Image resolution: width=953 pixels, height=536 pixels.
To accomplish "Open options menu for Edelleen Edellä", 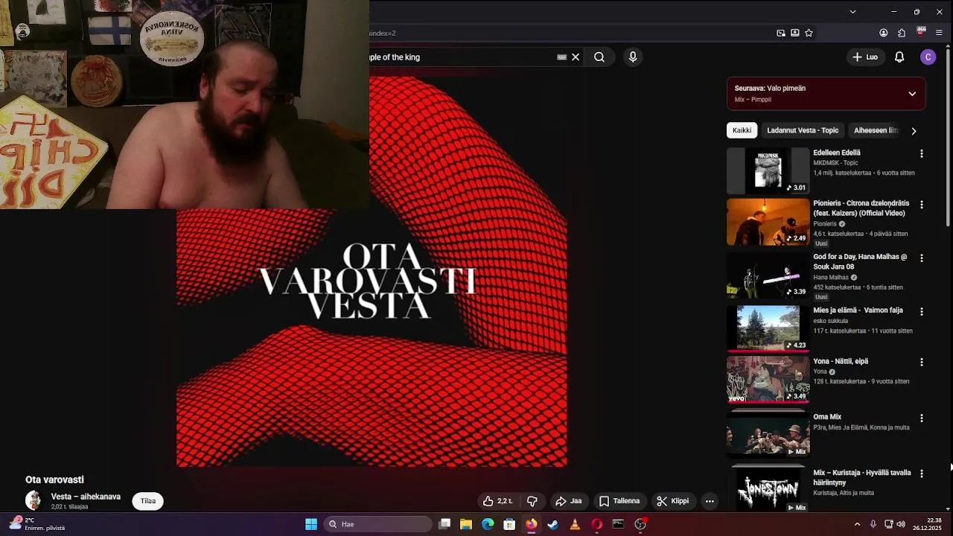I will (x=922, y=153).
